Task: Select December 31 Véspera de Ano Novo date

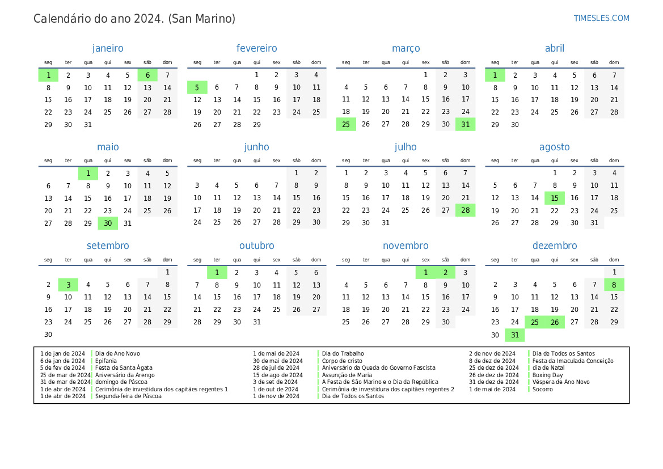Action: 515,335
